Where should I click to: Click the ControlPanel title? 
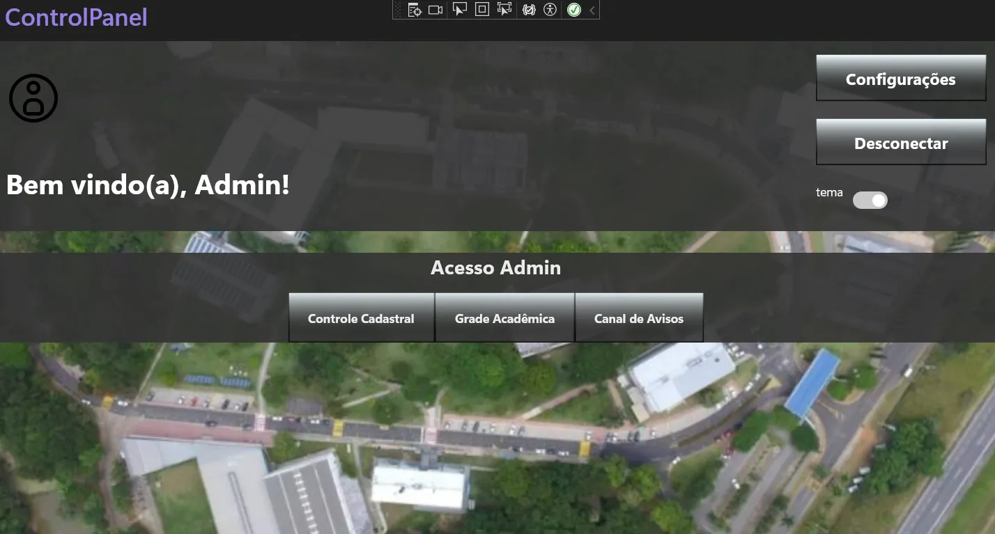coord(76,17)
